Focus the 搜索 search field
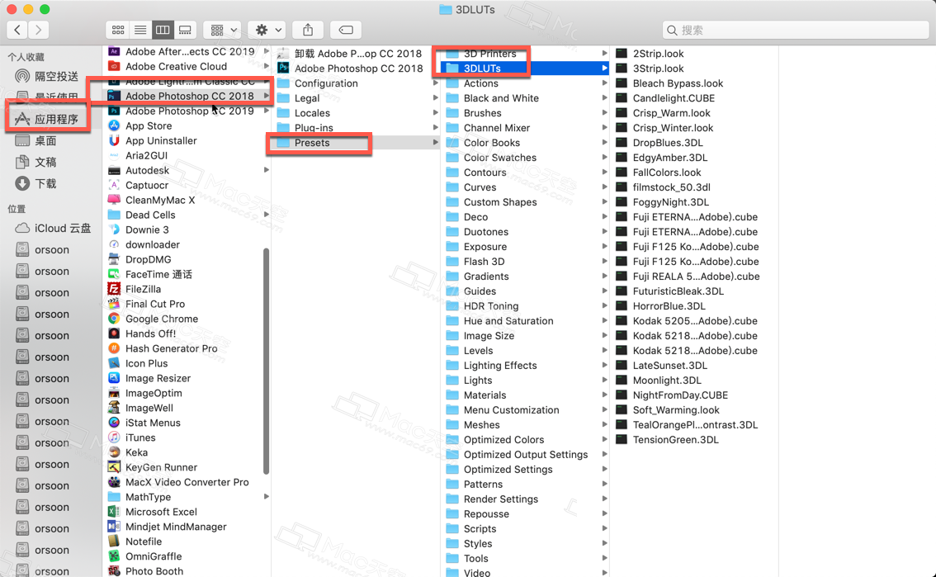Viewport: 936px width, 577px height. (x=795, y=30)
